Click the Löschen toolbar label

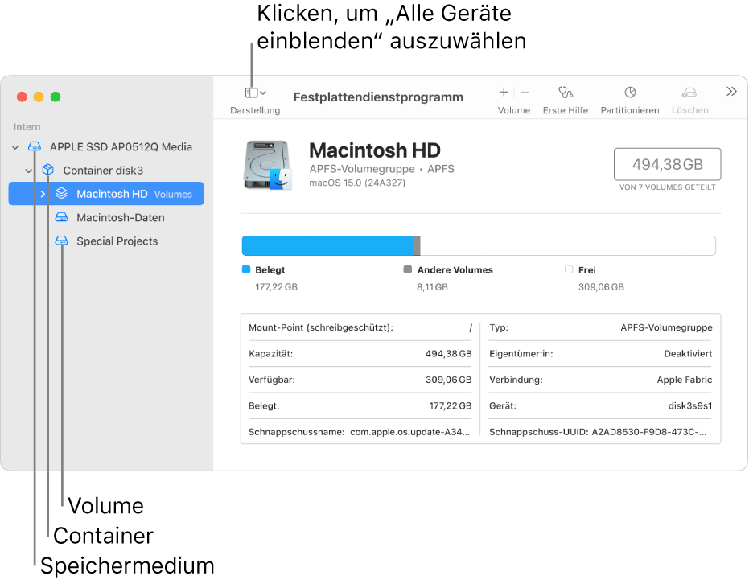point(689,110)
